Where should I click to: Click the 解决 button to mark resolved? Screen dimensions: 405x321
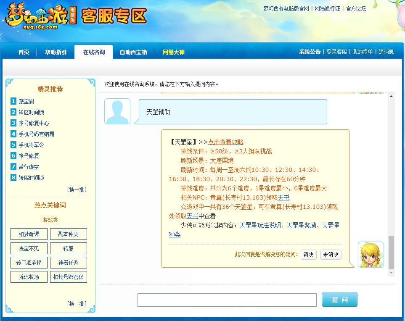click(x=308, y=255)
